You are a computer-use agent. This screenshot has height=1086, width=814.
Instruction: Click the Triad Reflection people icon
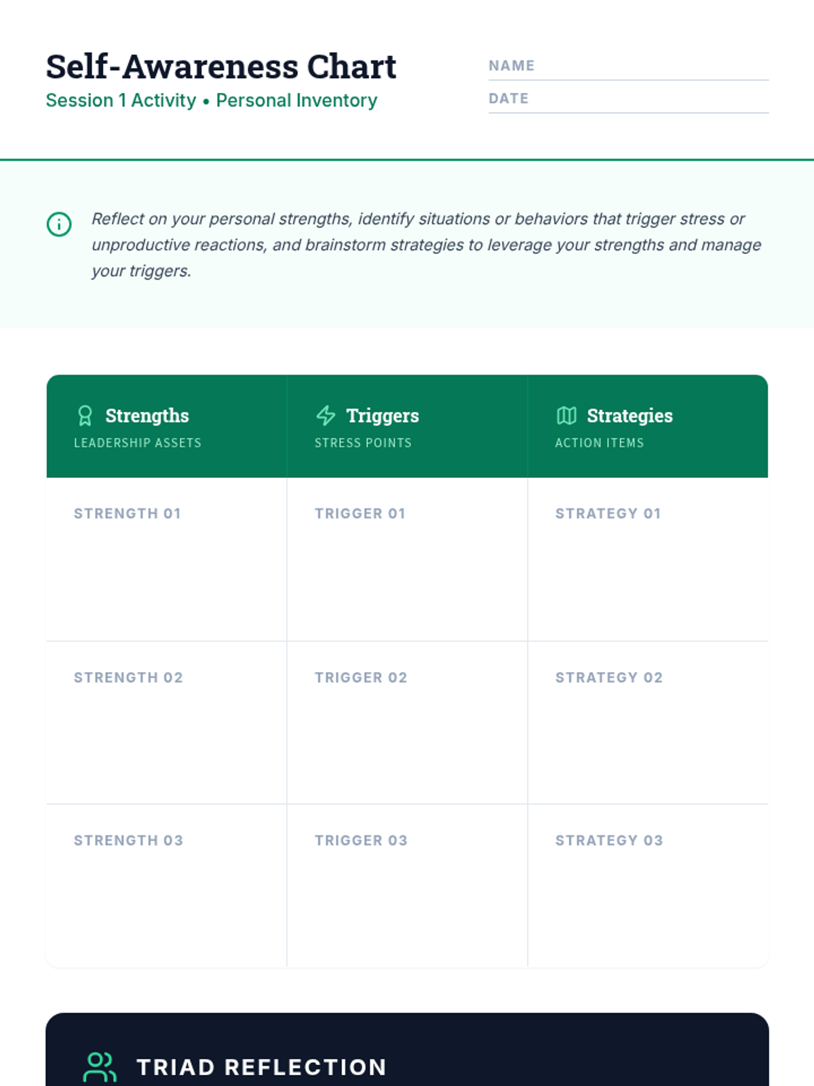(100, 1066)
